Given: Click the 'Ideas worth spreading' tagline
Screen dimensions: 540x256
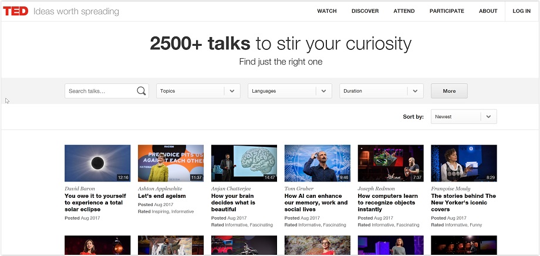Looking at the screenshot, I should click(x=76, y=11).
